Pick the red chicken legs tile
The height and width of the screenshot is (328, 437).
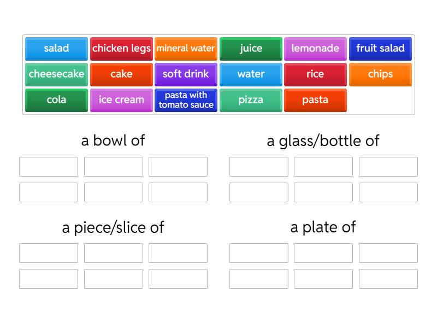121,49
